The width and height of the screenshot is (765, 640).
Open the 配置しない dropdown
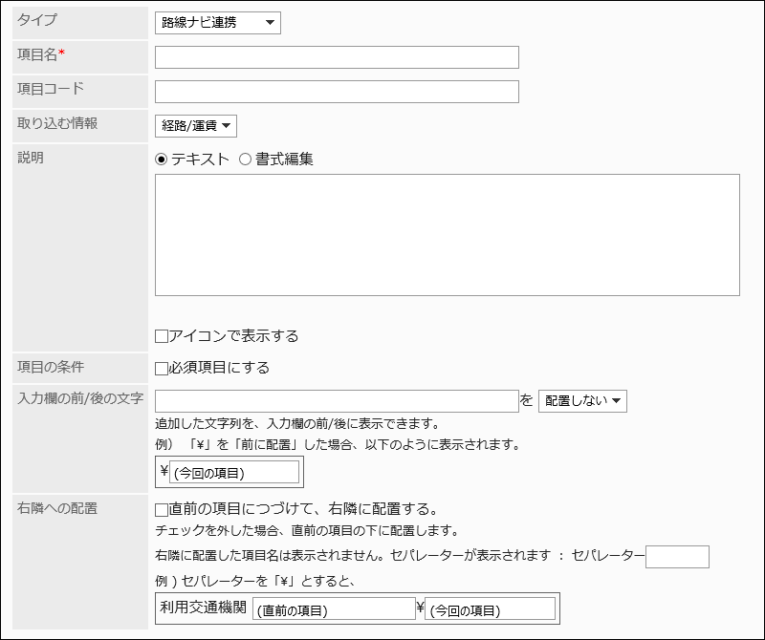tap(582, 400)
